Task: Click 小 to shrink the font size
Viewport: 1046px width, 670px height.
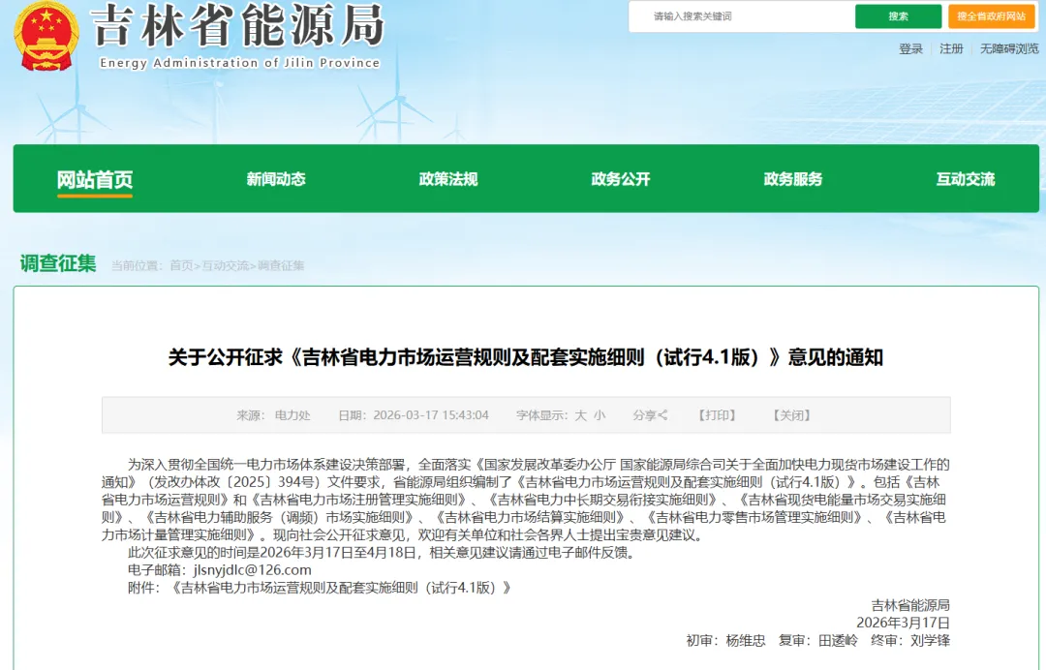Action: click(601, 414)
